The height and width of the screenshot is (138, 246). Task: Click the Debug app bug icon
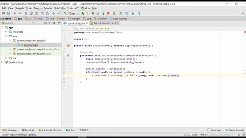coord(93,13)
